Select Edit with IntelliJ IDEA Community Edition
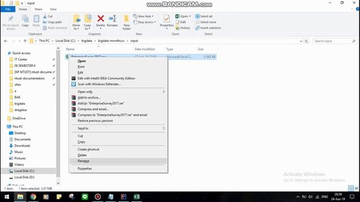360x202 pixels. click(x=118, y=79)
